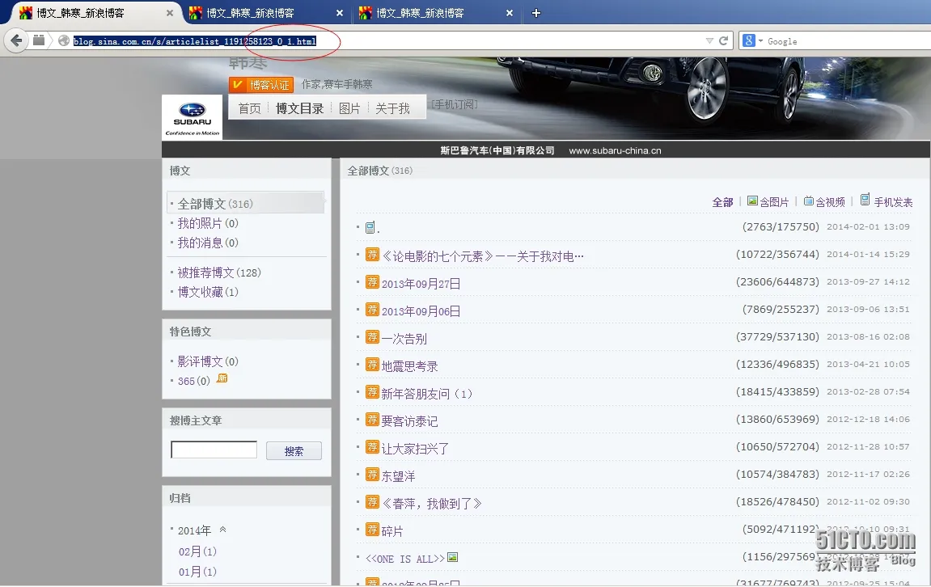Open 我的照片 (0) in sidebar
The width and height of the screenshot is (931, 587).
coord(208,223)
